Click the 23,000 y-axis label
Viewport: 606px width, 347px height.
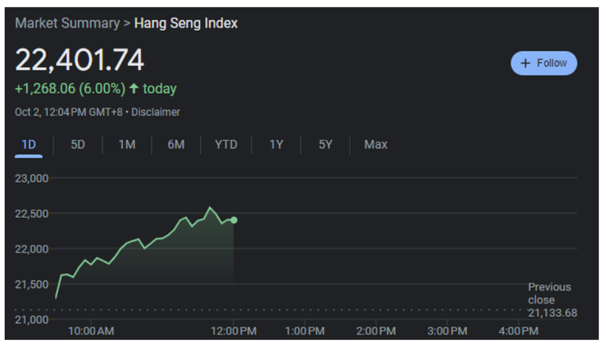coord(31,178)
